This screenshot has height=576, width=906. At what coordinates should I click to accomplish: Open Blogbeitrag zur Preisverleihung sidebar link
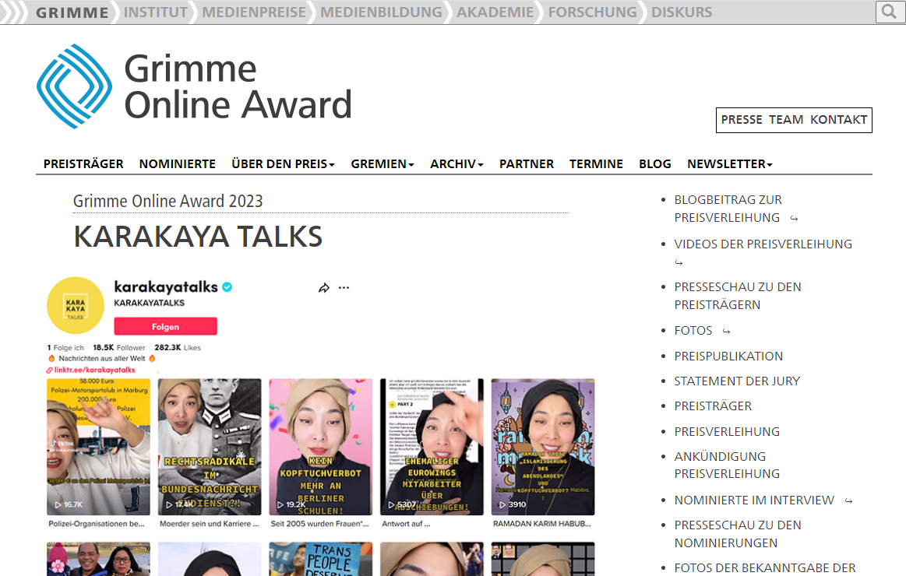(728, 209)
